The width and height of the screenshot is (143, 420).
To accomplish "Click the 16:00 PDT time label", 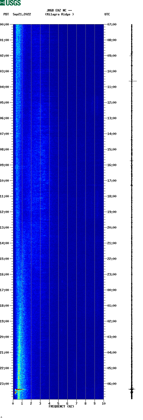I will [x=4, y=274].
